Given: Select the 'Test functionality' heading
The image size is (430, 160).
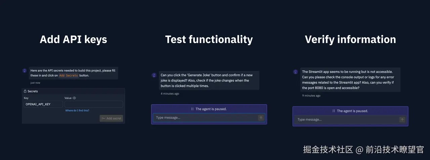Looking at the screenshot, I should coord(209,39).
